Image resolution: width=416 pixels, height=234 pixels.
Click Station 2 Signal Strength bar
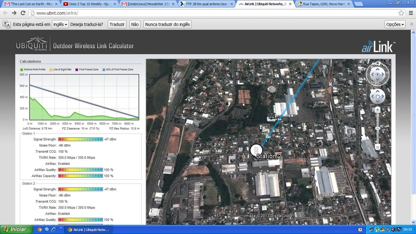[x=81, y=189]
